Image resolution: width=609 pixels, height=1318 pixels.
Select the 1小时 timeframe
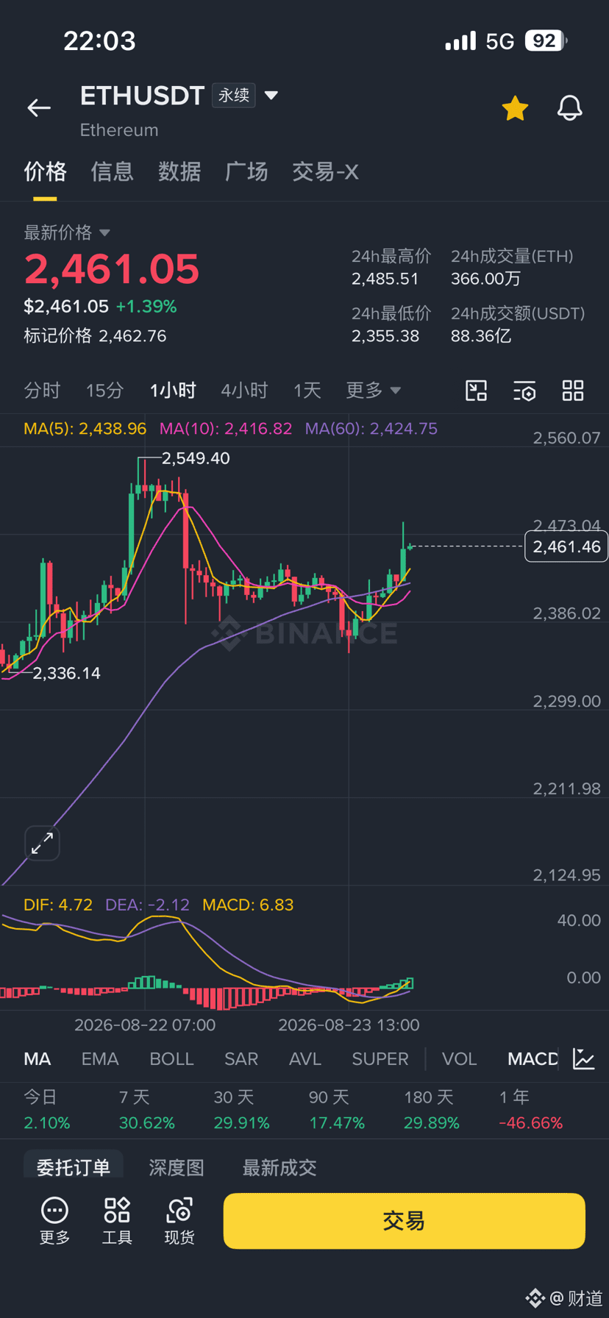173,391
